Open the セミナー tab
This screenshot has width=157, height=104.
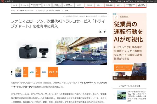tap(99, 5)
